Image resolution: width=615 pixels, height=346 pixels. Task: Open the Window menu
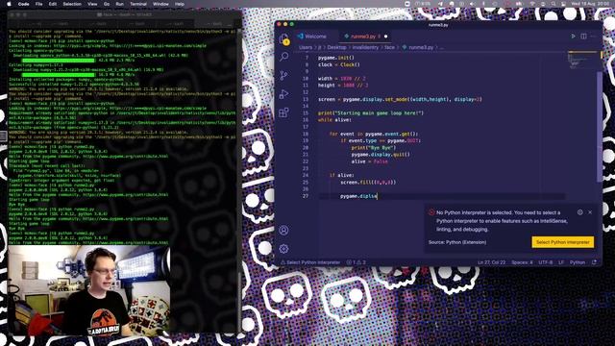[x=160, y=4]
